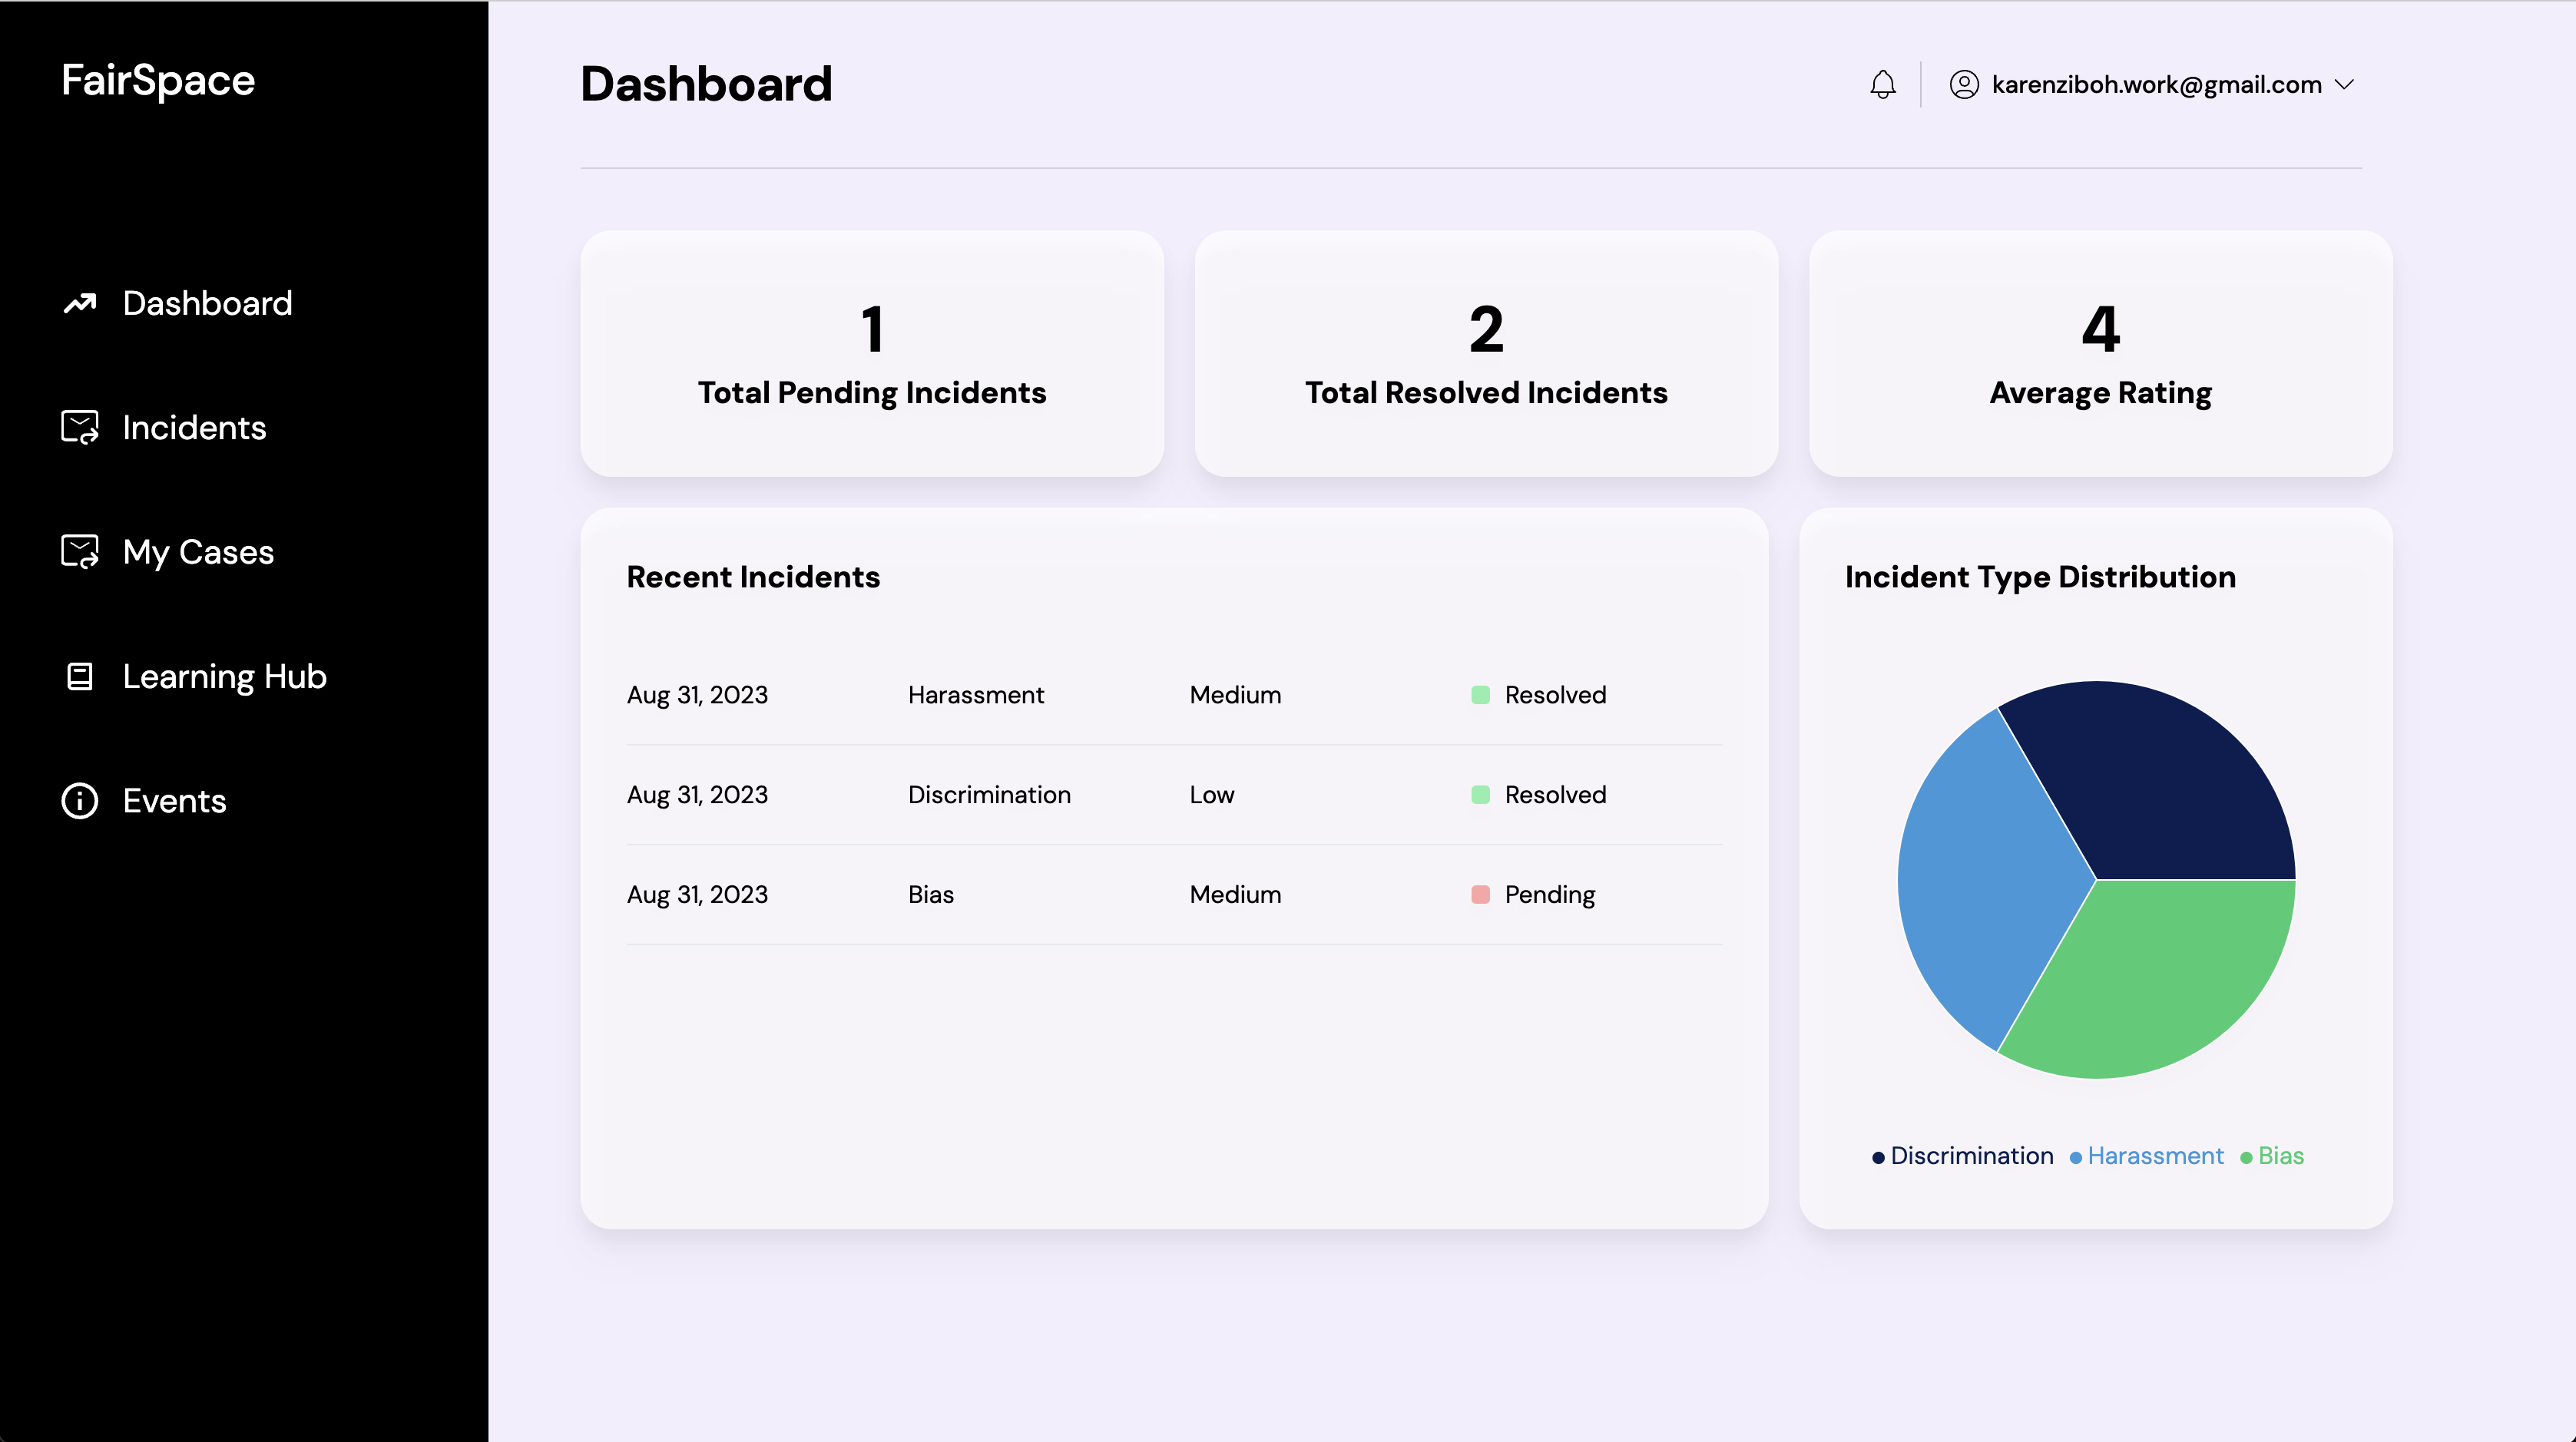Open Total Pending Incidents card

point(871,355)
